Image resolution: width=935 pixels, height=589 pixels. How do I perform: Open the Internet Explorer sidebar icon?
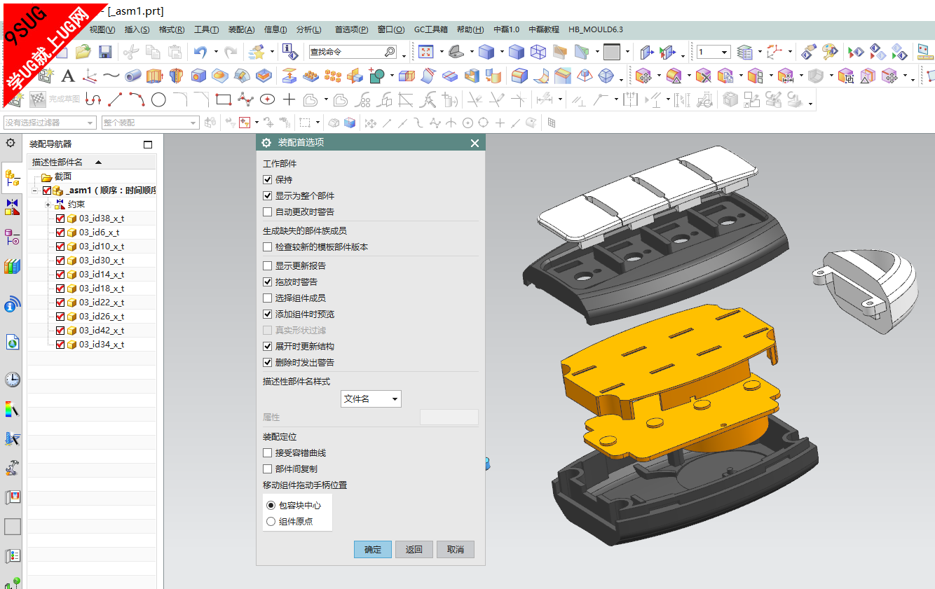[x=13, y=342]
